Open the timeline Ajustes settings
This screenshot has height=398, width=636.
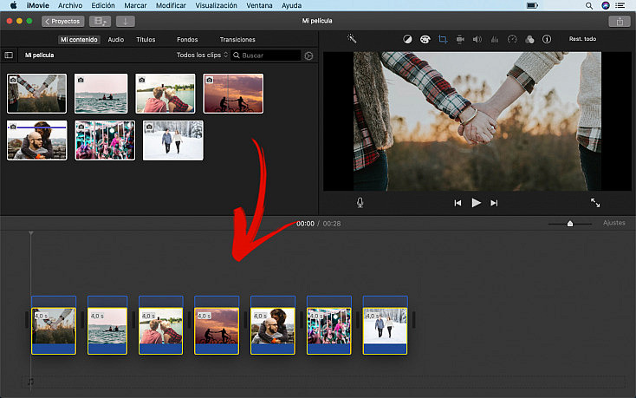pyautogui.click(x=614, y=223)
